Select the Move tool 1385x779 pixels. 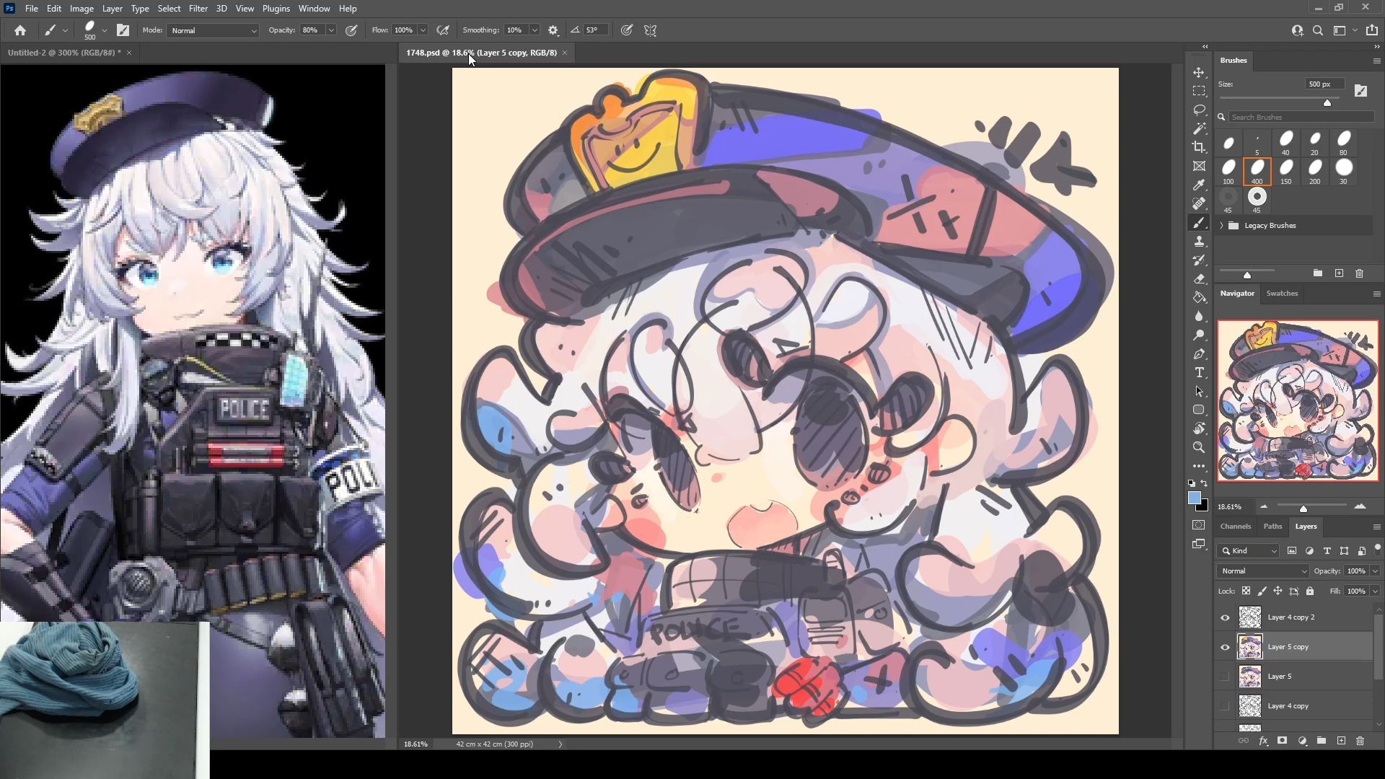[x=1199, y=73]
